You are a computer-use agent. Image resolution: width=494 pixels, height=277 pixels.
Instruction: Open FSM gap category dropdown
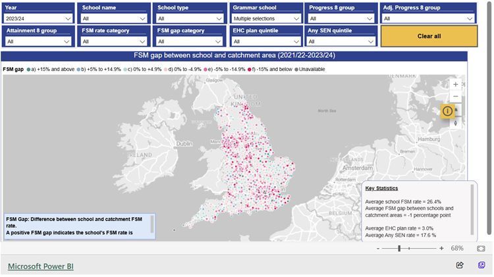coord(190,41)
